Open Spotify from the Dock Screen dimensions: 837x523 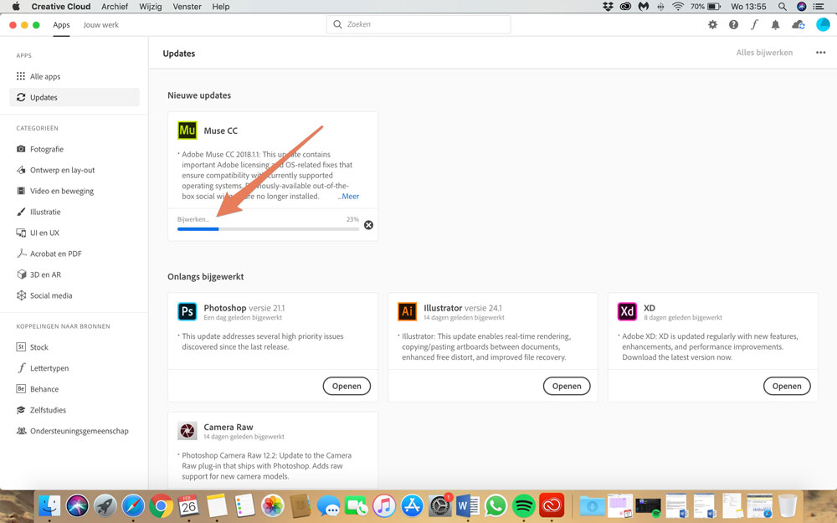(x=524, y=505)
